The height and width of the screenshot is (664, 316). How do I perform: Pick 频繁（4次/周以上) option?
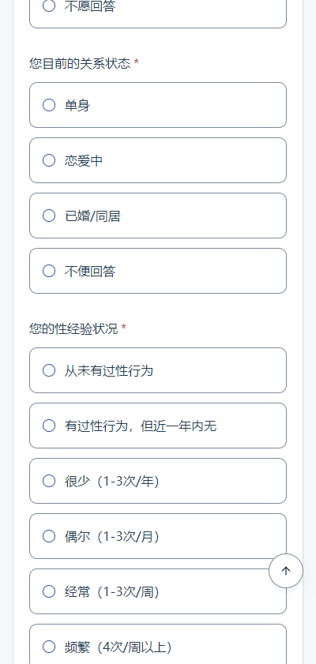158,644
